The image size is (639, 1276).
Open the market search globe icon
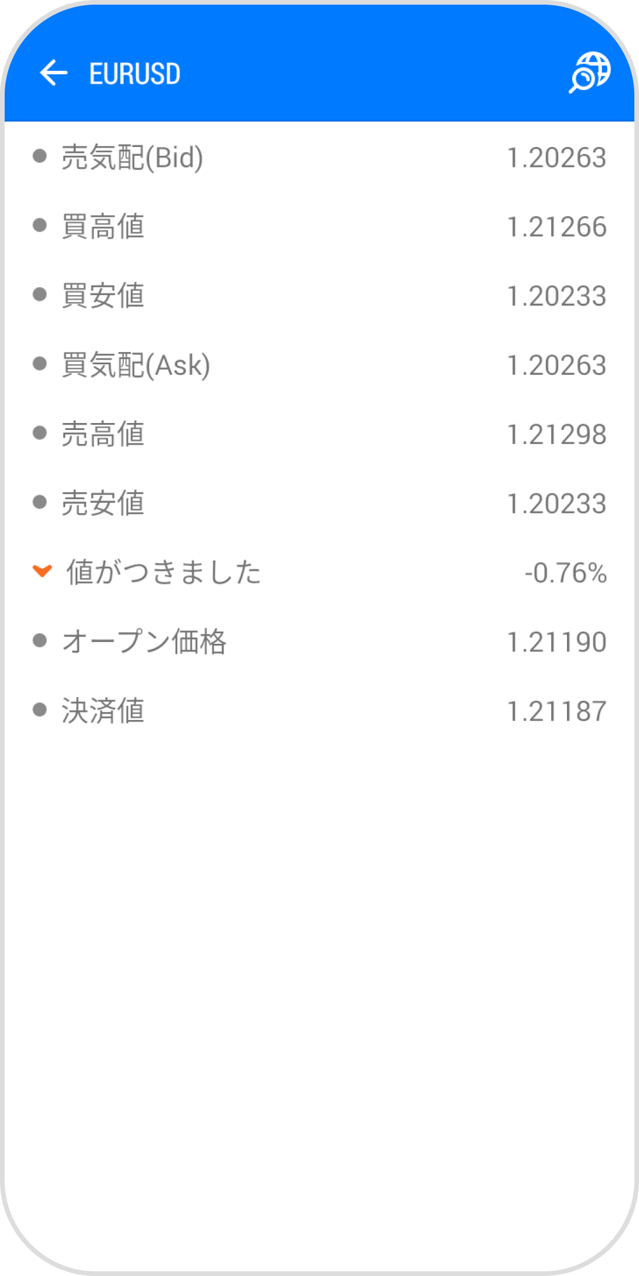pyautogui.click(x=590, y=73)
